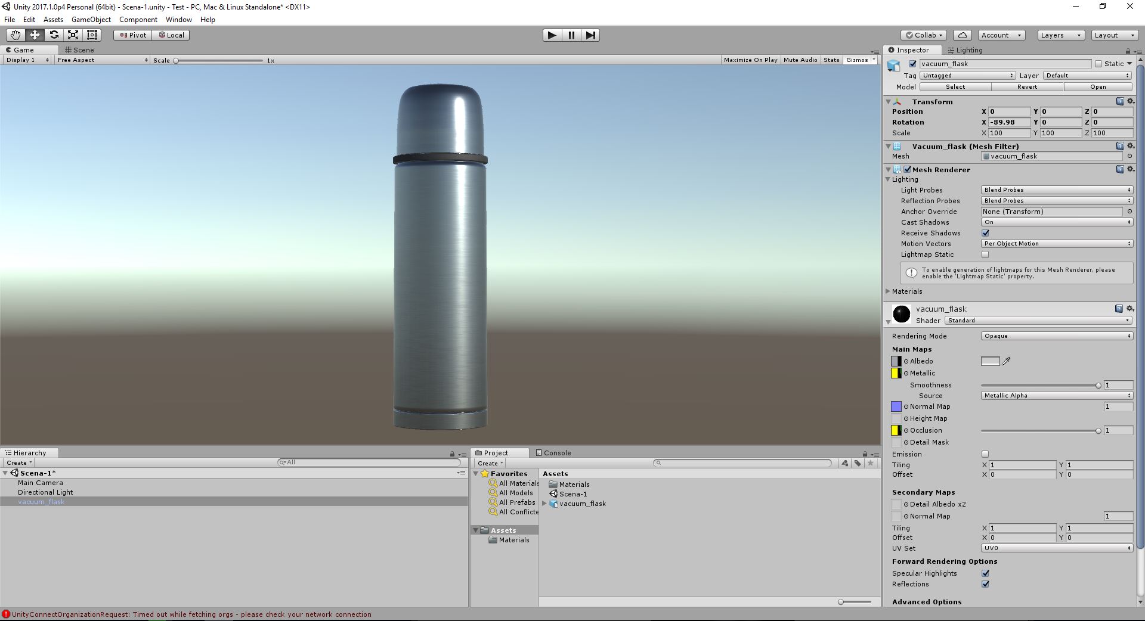The image size is (1145, 621).
Task: Enable the Lightmap Static checkbox
Action: click(x=985, y=254)
